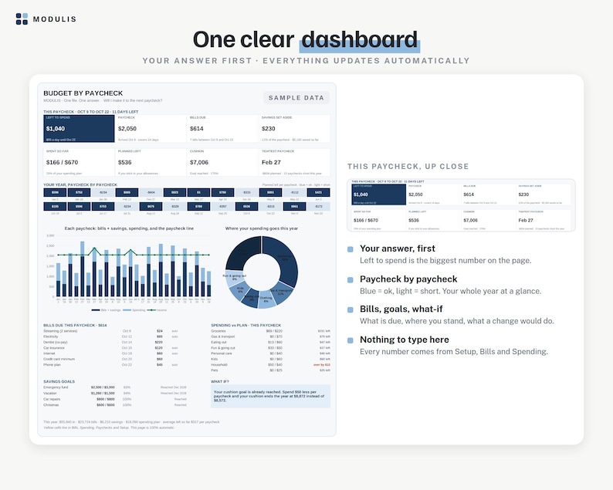Screen dimensions: 613x490
Task: Click the blue 'What if?' cushion message box
Action: point(270,396)
